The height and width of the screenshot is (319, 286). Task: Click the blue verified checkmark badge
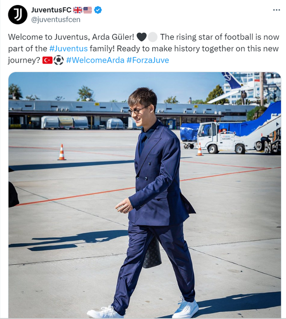pos(98,10)
